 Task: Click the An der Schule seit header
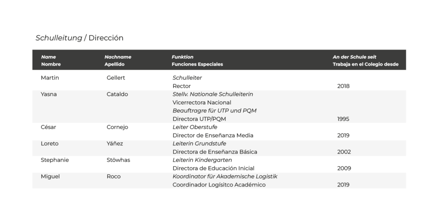point(365,60)
